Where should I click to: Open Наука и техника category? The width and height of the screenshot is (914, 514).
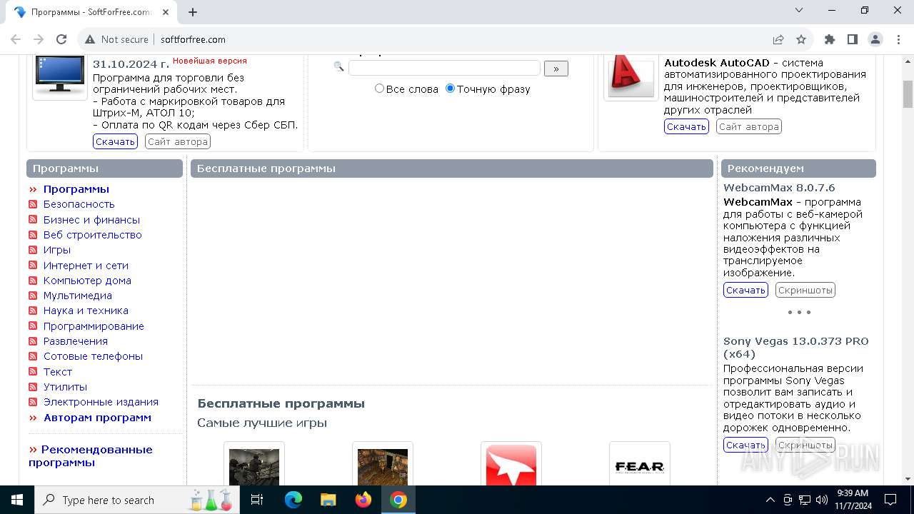point(86,311)
